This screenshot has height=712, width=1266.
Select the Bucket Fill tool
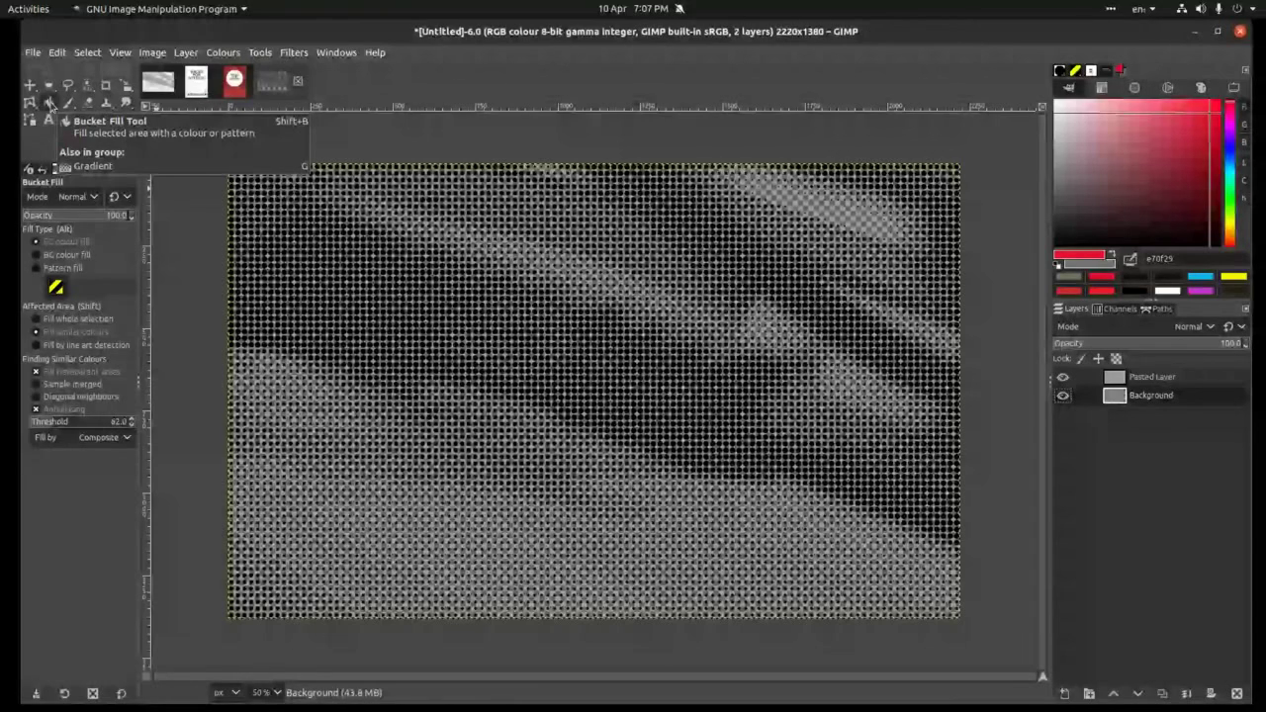pyautogui.click(x=48, y=103)
